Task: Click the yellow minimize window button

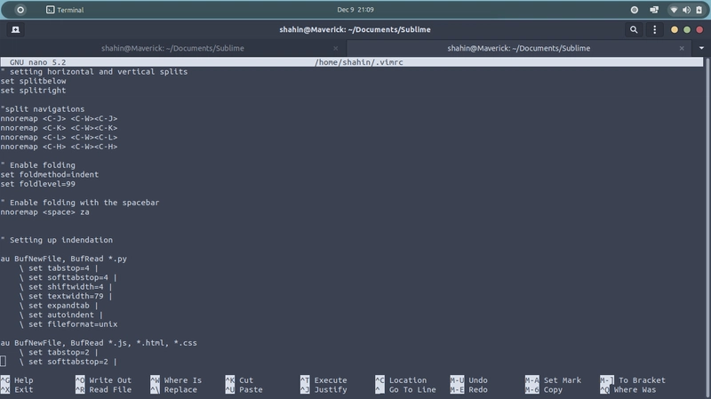Action: [x=675, y=29]
